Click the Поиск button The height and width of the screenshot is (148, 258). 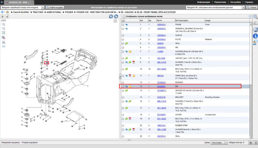pyautogui.click(x=252, y=7)
